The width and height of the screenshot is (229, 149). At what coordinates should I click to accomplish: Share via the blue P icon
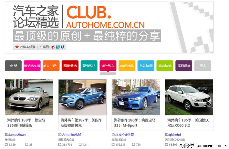click(58, 47)
